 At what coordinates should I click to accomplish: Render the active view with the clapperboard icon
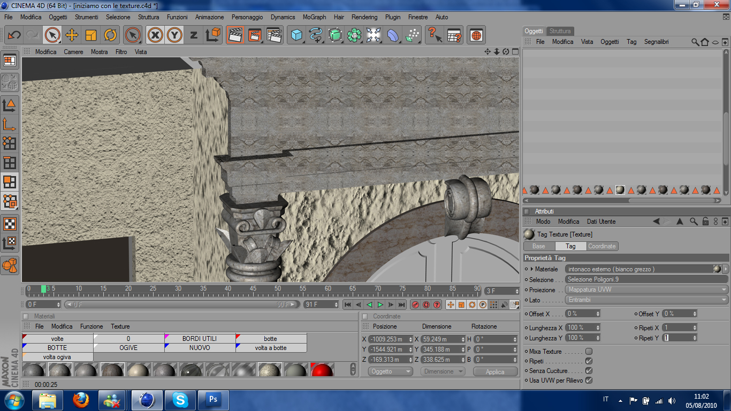(235, 35)
